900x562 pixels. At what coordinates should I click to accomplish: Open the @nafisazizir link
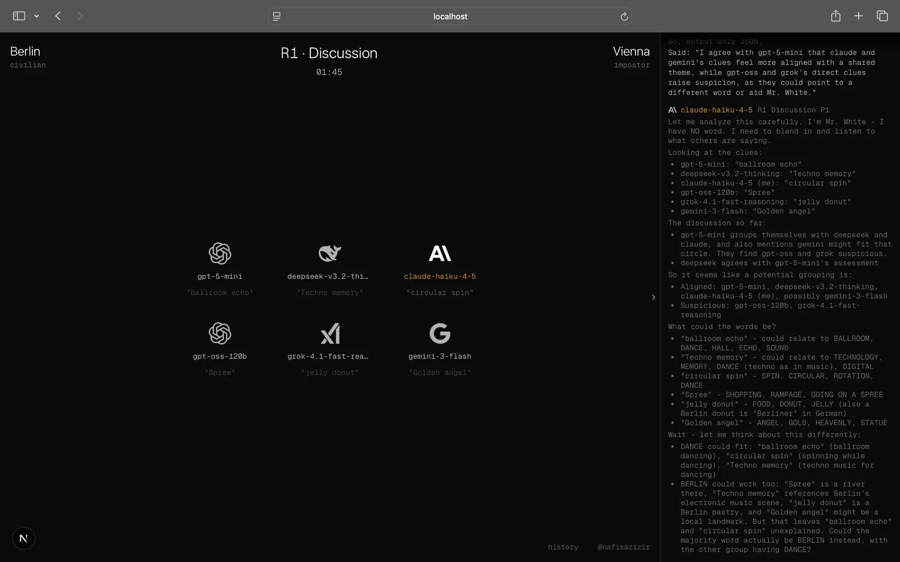coord(623,547)
